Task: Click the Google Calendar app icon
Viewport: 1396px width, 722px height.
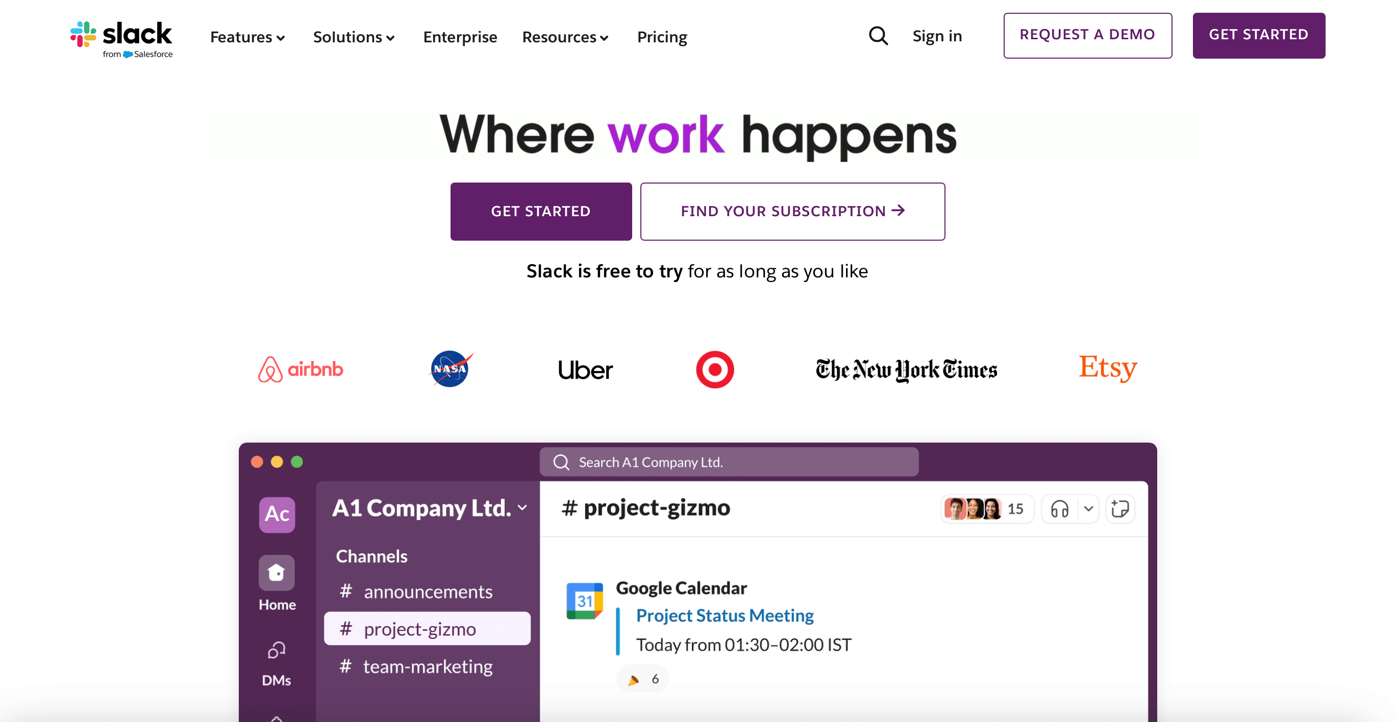Action: [x=584, y=601]
